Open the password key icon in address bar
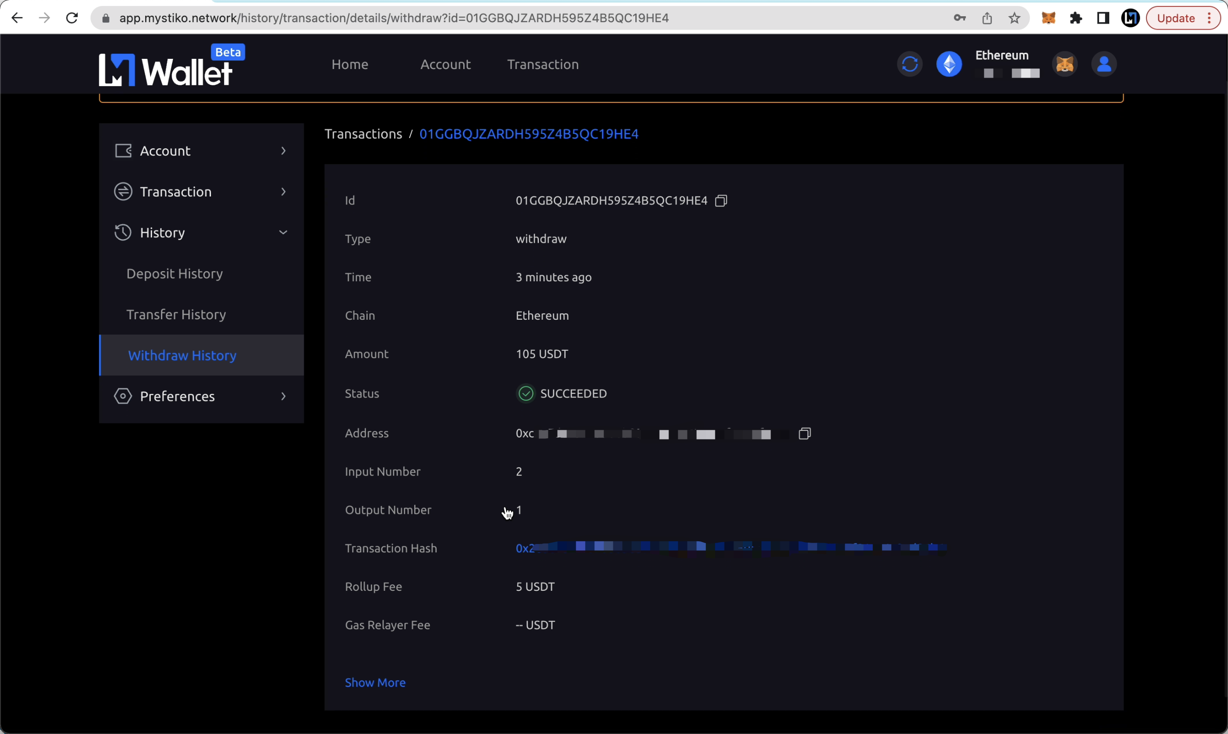The width and height of the screenshot is (1228, 734). point(960,18)
